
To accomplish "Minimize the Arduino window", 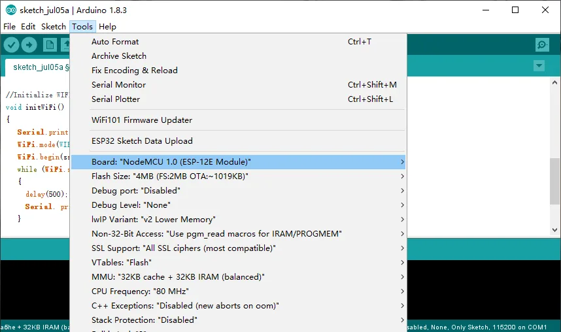I will coord(486,10).
